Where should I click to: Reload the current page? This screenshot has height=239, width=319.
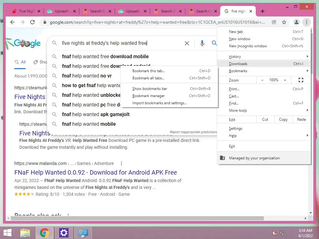point(32,22)
